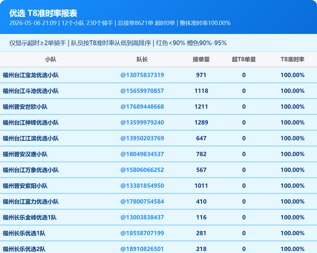The height and width of the screenshot is (253, 317).
Task: Click the 队长 column header
Action: point(142,59)
